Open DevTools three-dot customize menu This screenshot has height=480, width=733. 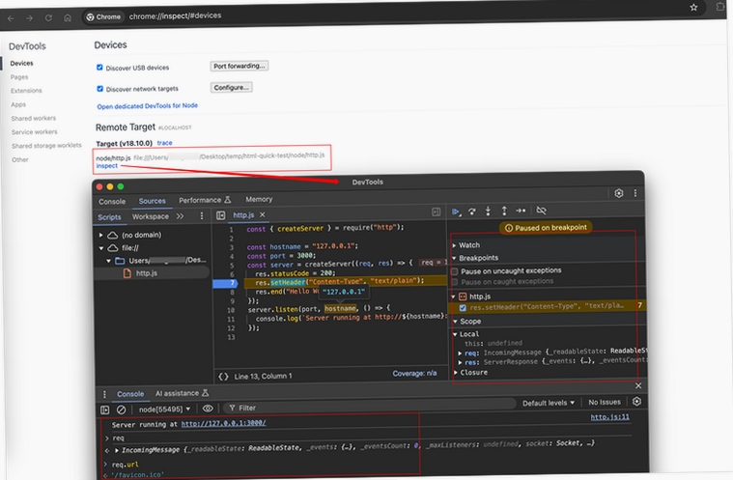pos(634,193)
